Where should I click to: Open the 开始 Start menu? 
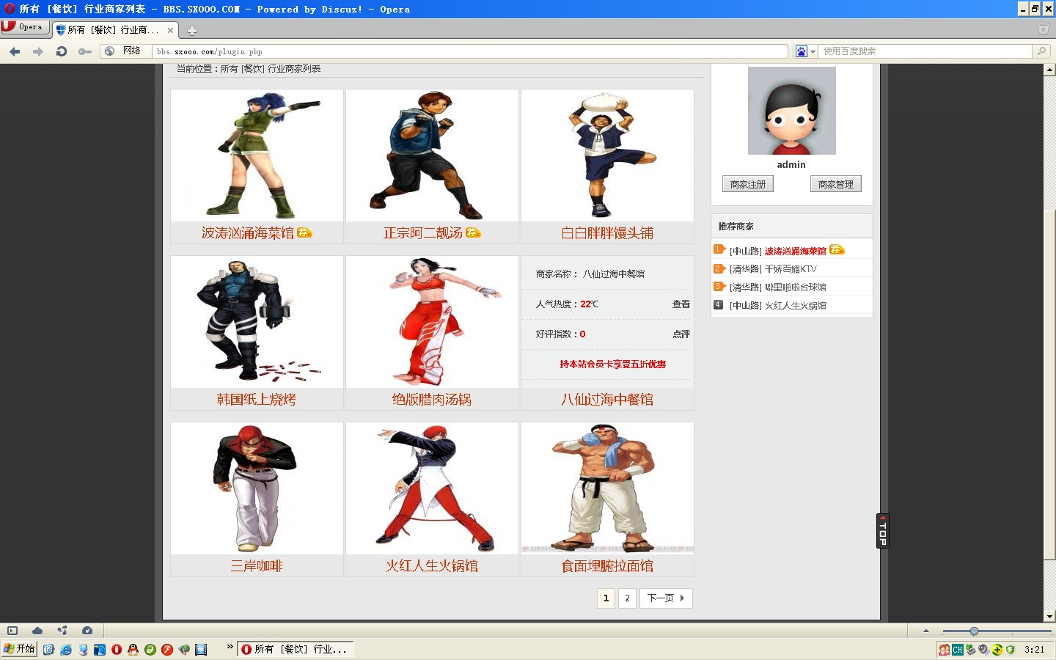click(19, 649)
